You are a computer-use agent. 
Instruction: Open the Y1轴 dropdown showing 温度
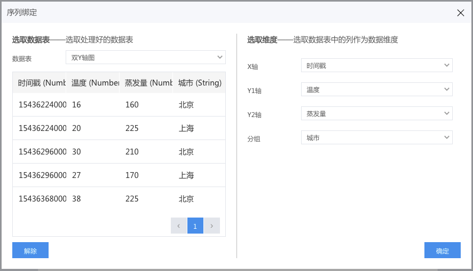click(377, 89)
